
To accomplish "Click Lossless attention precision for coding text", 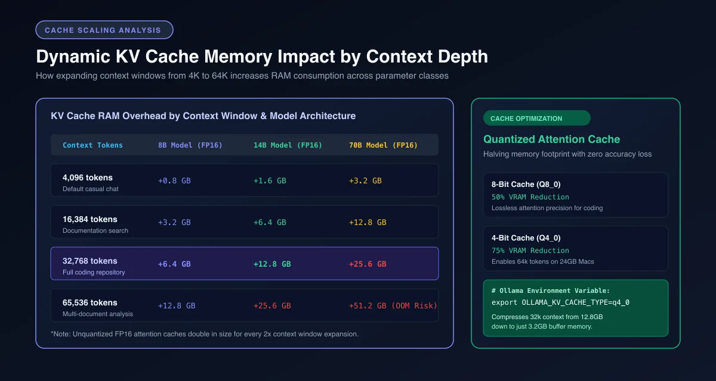I will pyautogui.click(x=547, y=208).
